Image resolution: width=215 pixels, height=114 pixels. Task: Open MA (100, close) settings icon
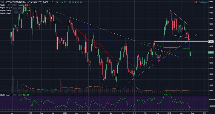point(17,13)
